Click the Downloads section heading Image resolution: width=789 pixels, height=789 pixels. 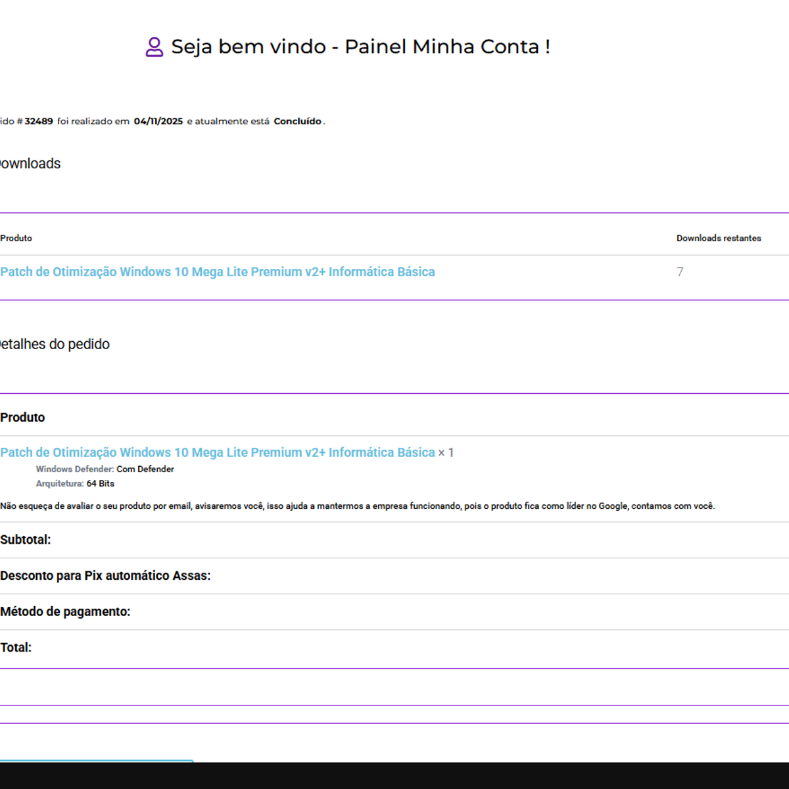coord(30,164)
